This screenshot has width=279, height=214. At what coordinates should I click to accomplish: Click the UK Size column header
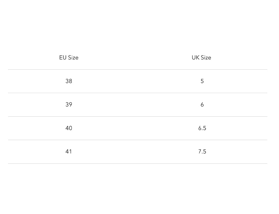click(201, 58)
